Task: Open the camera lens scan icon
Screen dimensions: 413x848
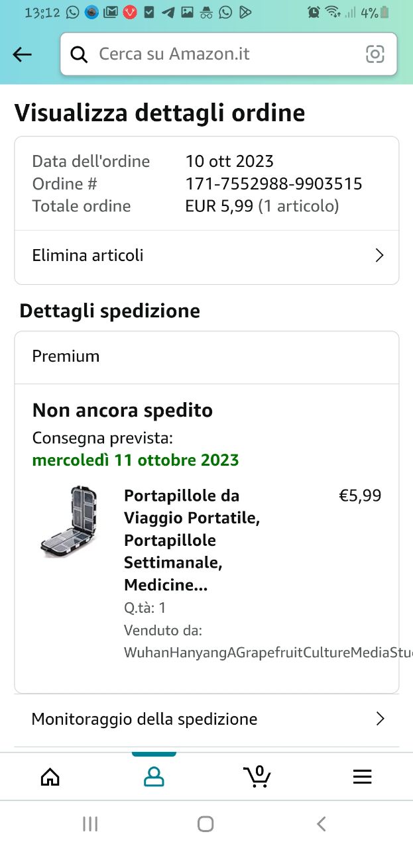Action: 375,54
